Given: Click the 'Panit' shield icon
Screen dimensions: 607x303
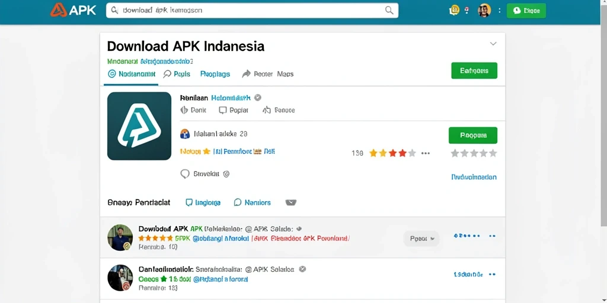Looking at the screenshot, I should [x=184, y=110].
